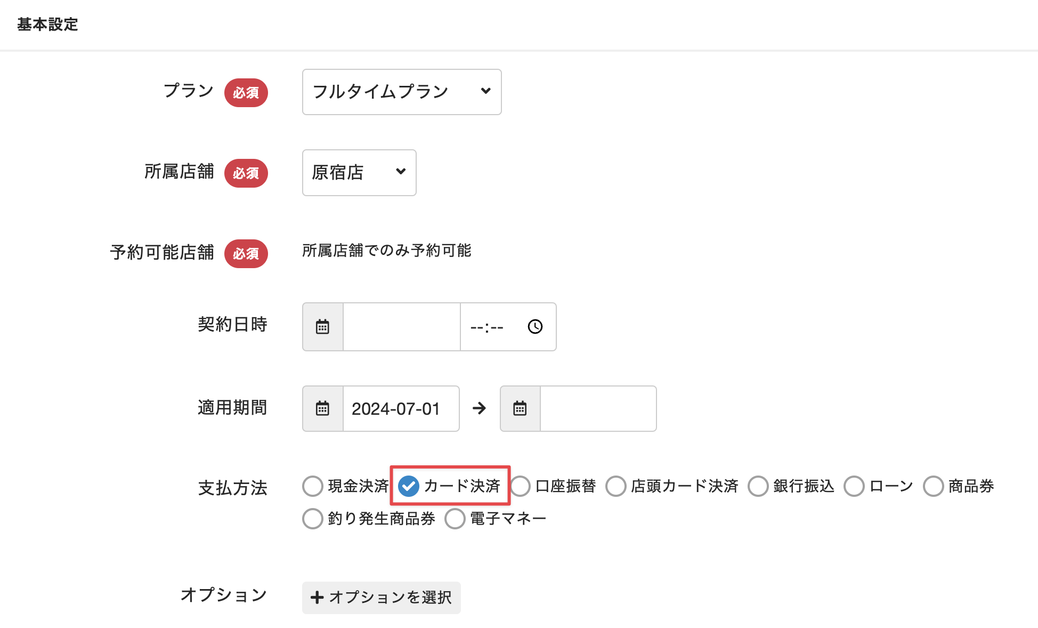Click the plus icon on オプションを選択

(317, 598)
